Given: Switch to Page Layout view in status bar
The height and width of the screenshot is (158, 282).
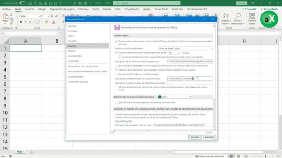Looking at the screenshot, I should click(x=238, y=156).
